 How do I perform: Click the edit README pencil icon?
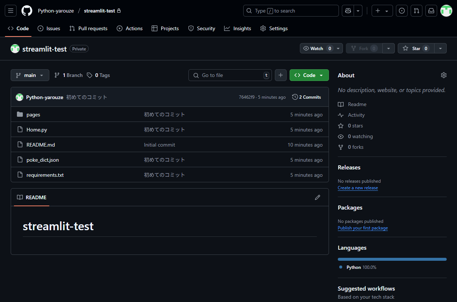(x=318, y=197)
